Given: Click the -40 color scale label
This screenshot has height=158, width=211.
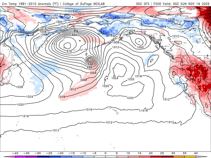Looking at the screenshot, I should [x=15, y=153].
